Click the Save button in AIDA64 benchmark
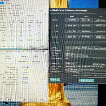106x106 pixels. coord(55,80)
